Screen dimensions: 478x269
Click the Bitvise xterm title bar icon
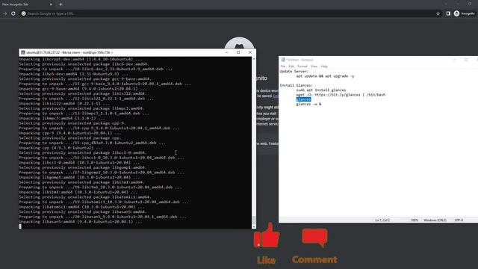[x=22, y=52]
